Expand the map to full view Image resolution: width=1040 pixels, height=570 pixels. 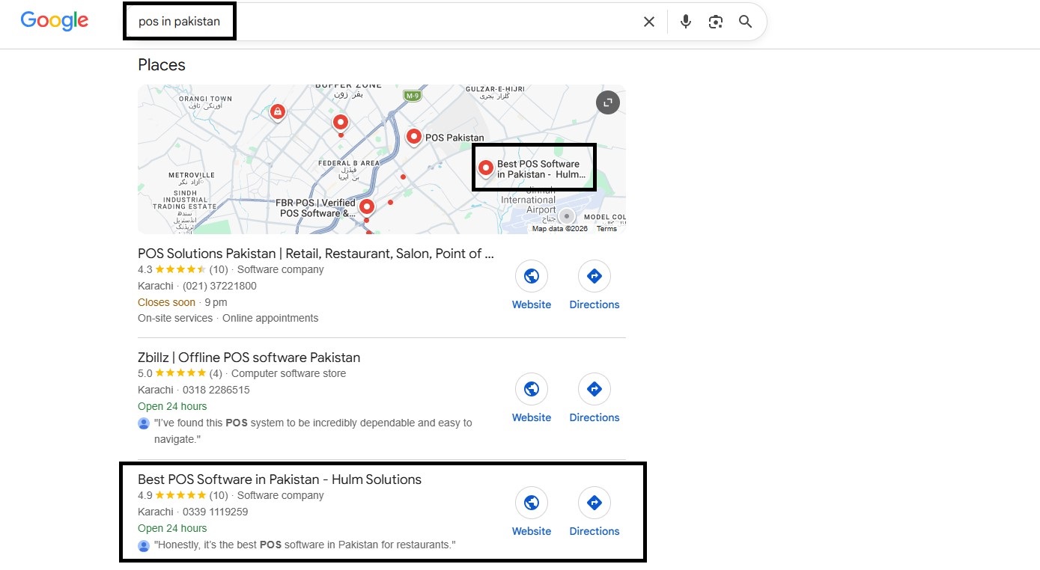pos(608,102)
